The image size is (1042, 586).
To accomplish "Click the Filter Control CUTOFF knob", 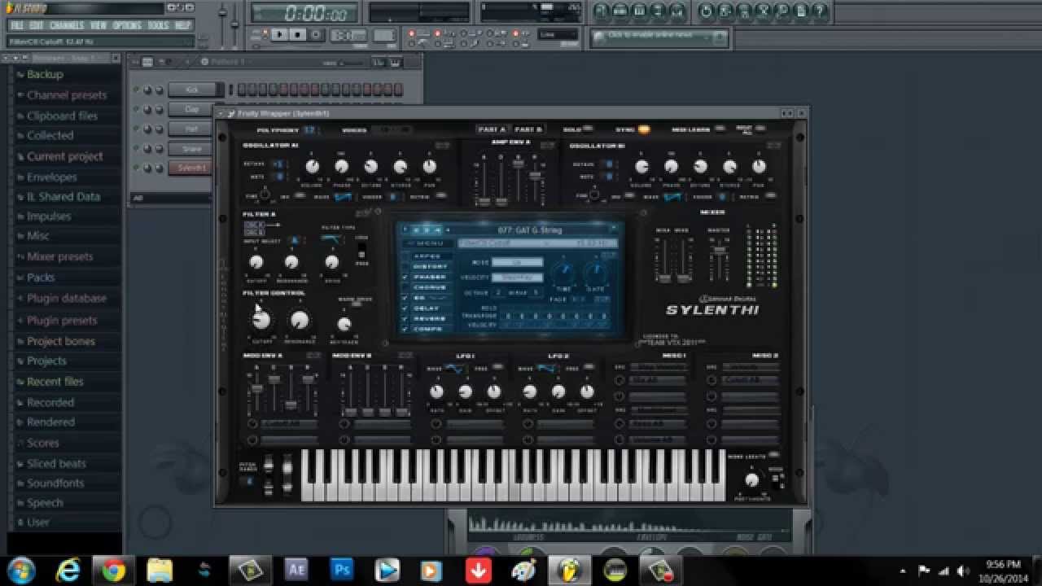I will coord(260,321).
